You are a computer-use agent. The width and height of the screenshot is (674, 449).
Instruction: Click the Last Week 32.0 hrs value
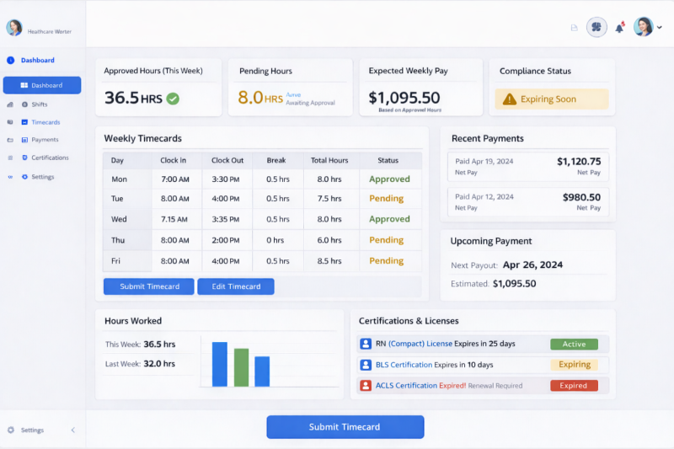pyautogui.click(x=159, y=364)
